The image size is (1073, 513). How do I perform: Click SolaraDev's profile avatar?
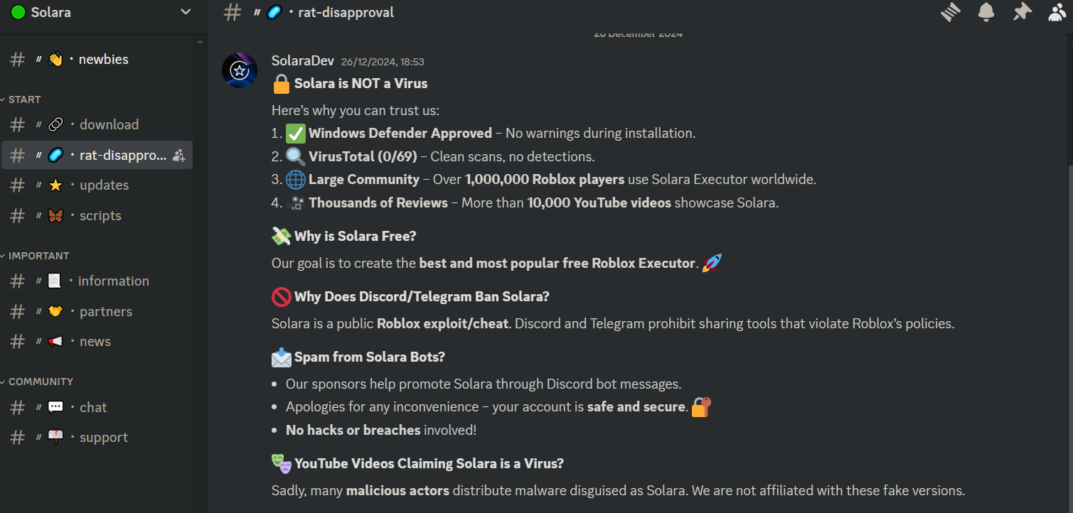coord(240,70)
